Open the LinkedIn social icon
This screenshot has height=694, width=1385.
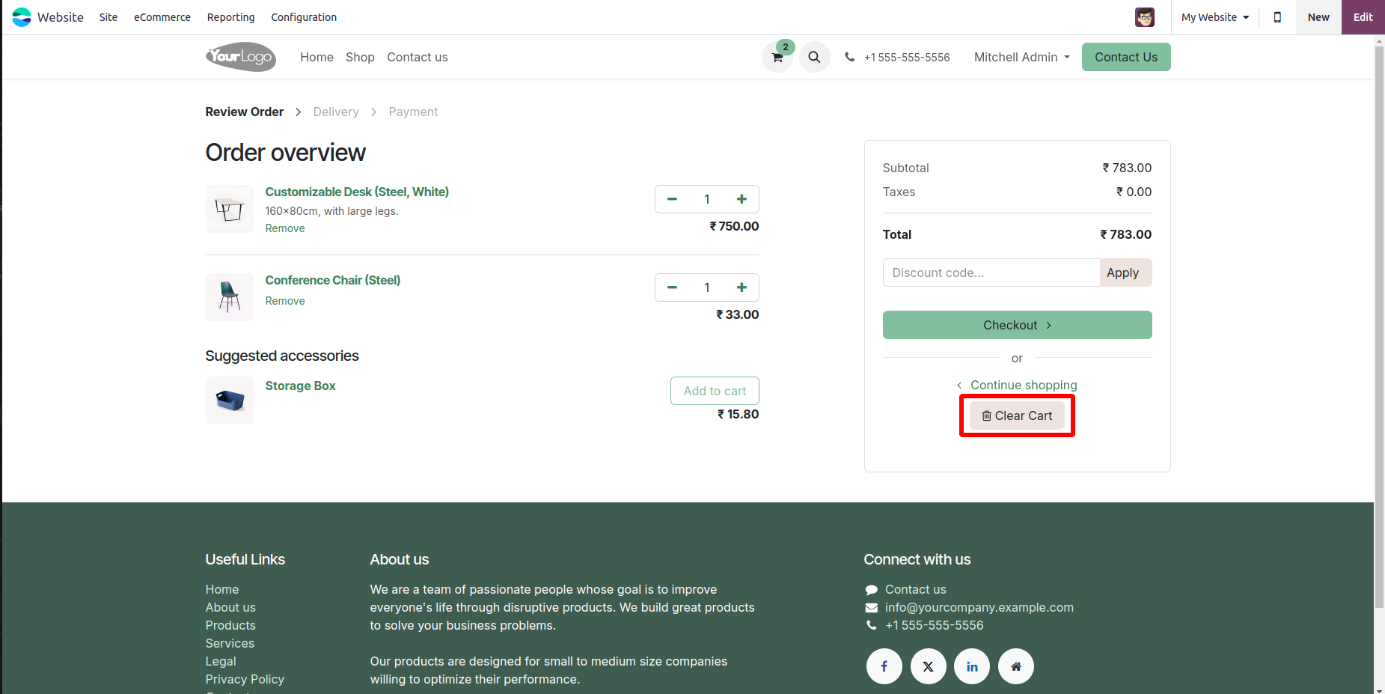[972, 666]
